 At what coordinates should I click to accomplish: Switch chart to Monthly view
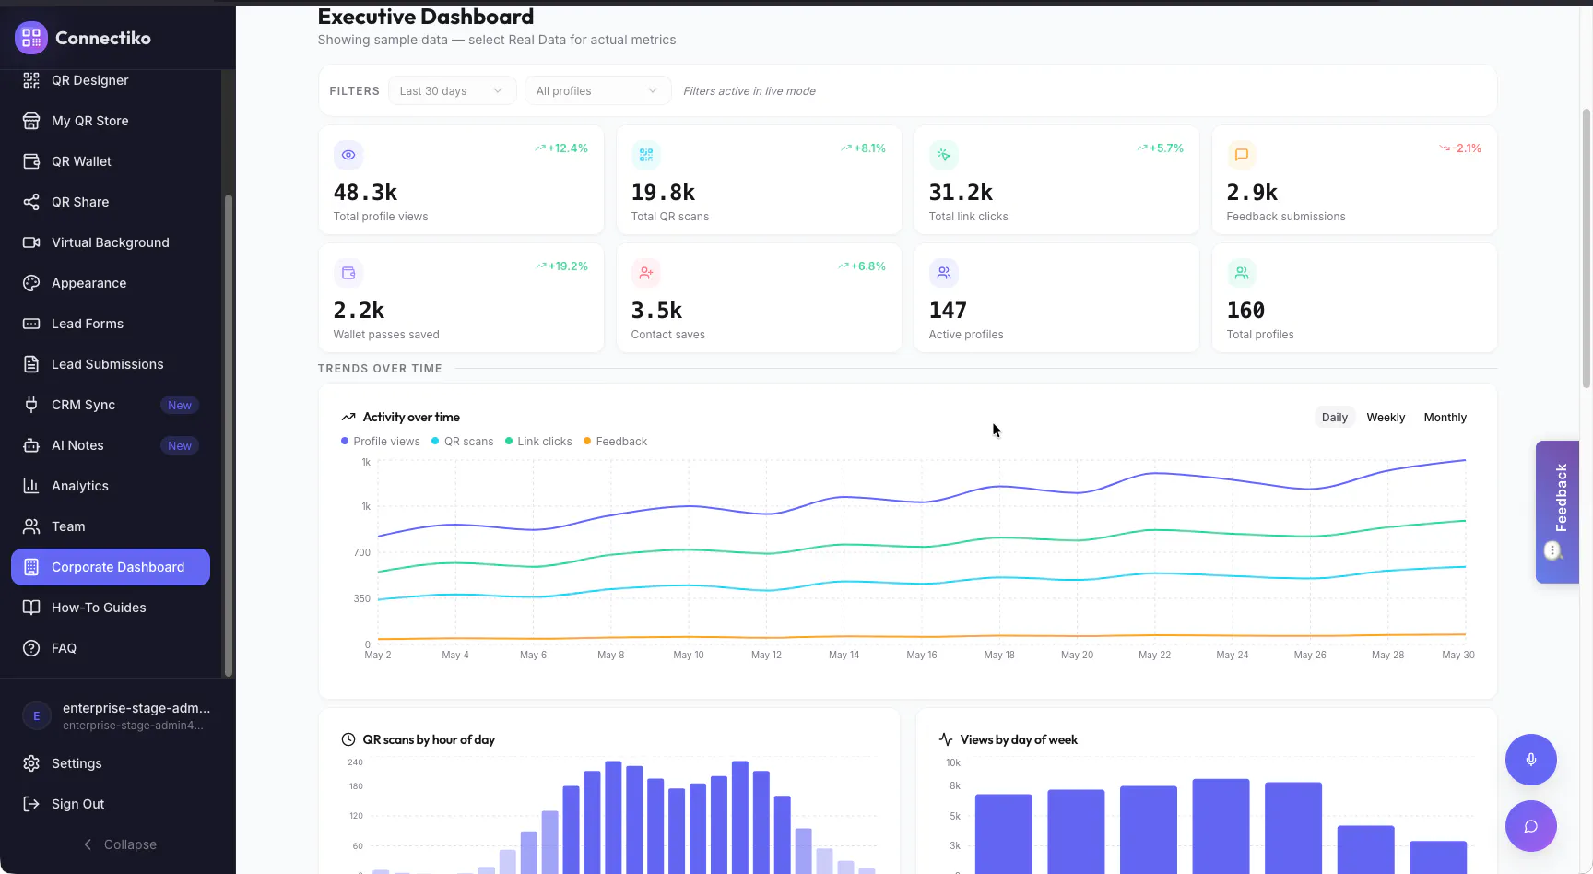[x=1445, y=418]
